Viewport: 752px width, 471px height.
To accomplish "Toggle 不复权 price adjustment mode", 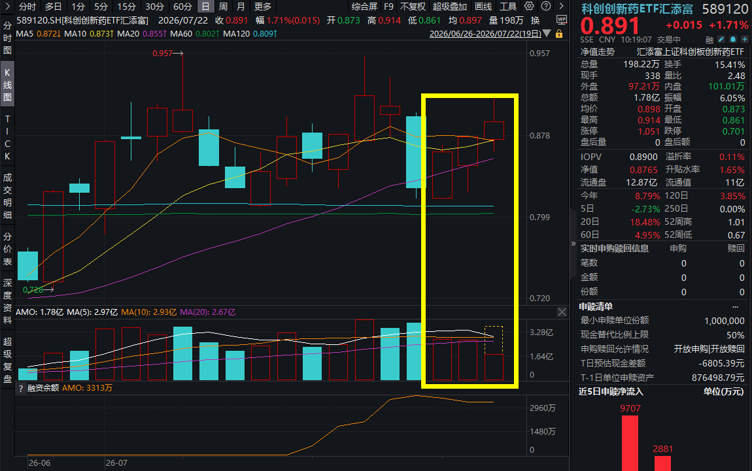I will pyautogui.click(x=413, y=7).
